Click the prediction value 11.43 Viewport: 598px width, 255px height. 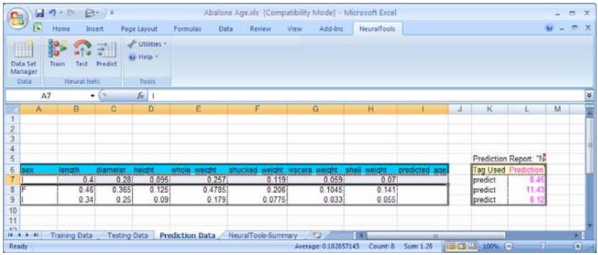point(527,189)
